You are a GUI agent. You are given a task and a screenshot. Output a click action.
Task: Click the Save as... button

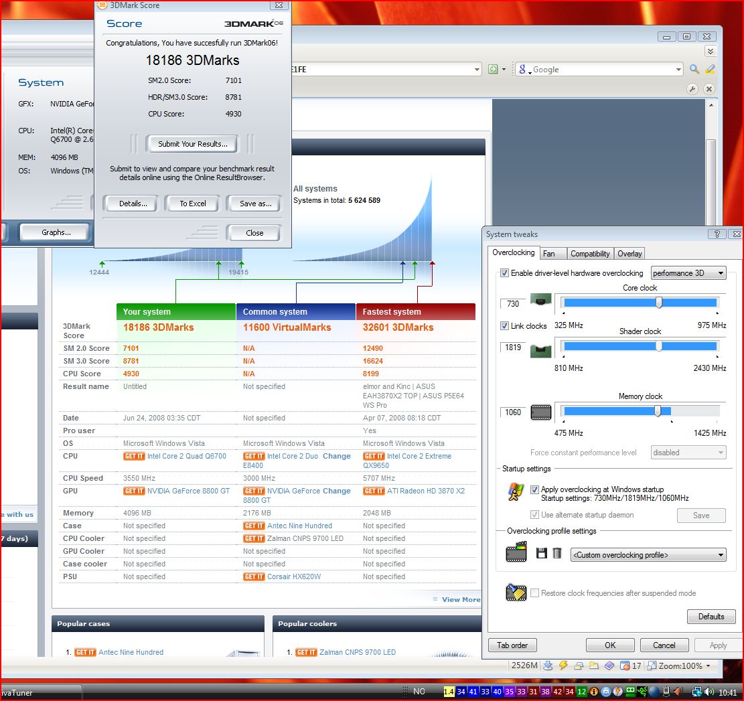tap(255, 204)
